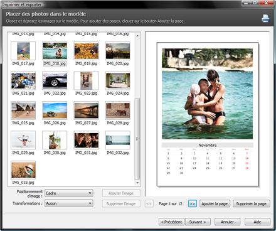Choose the IMG_019.jpg autumn leaves thumbnail
This screenshot has width=276, height=231.
click(x=87, y=51)
